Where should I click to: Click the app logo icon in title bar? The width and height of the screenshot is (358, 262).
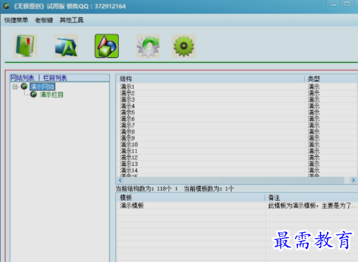tap(6, 6)
